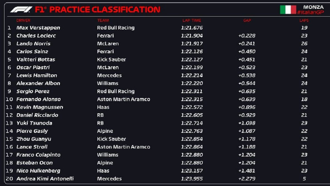
Task: Click the F1 Practice Classification title
Action: 97,10
